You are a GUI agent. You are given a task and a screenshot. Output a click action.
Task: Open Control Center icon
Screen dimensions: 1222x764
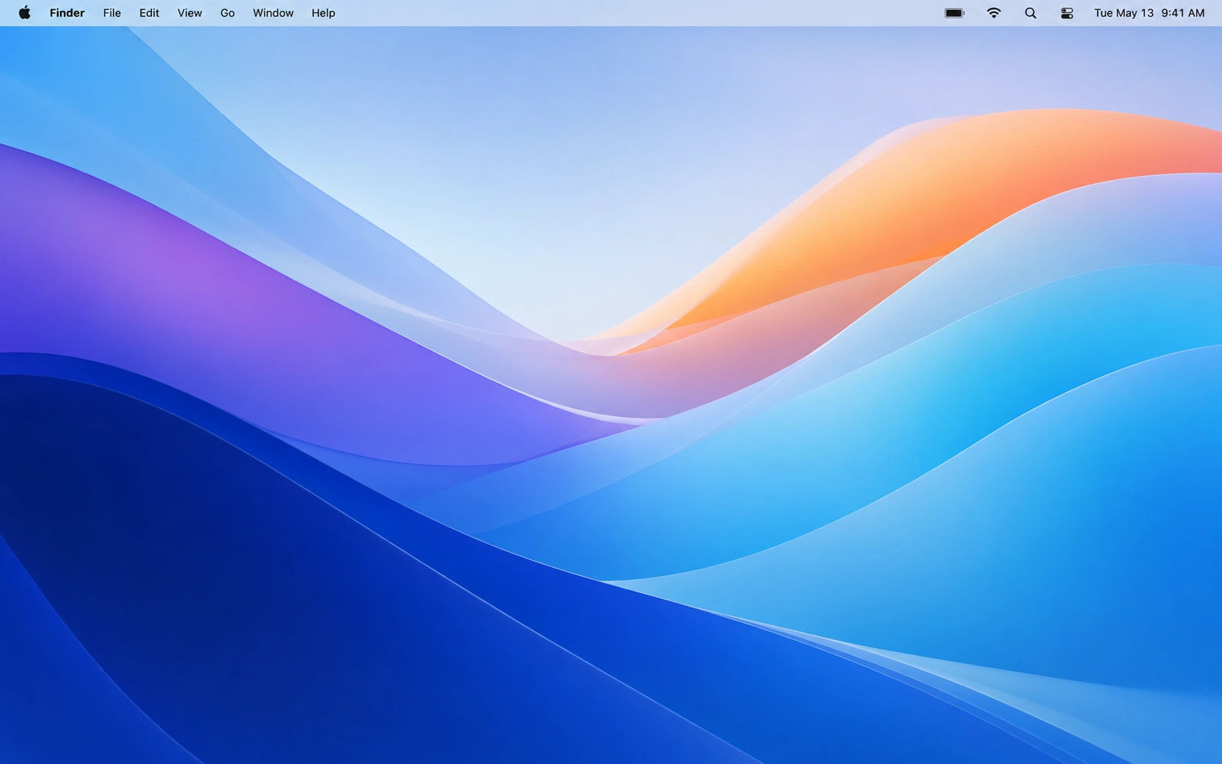[x=1067, y=13]
